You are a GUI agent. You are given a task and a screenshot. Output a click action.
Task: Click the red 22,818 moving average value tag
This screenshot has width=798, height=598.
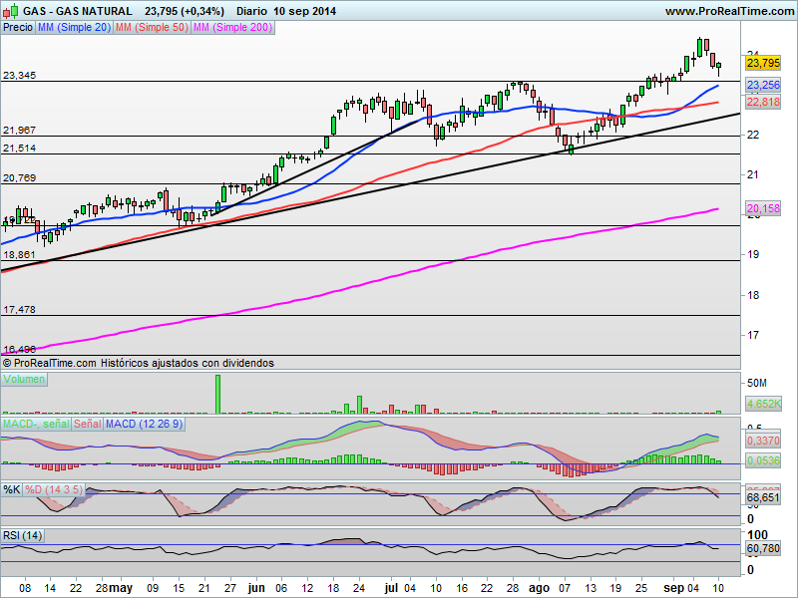tap(763, 103)
